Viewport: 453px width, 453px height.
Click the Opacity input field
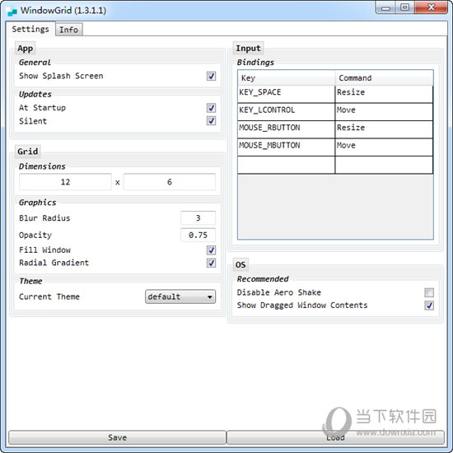[198, 236]
